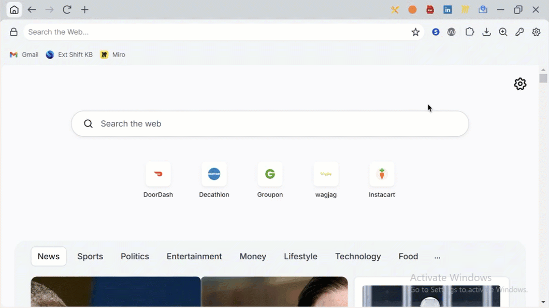
Task: Open the Gmail bookmark
Action: (x=24, y=54)
